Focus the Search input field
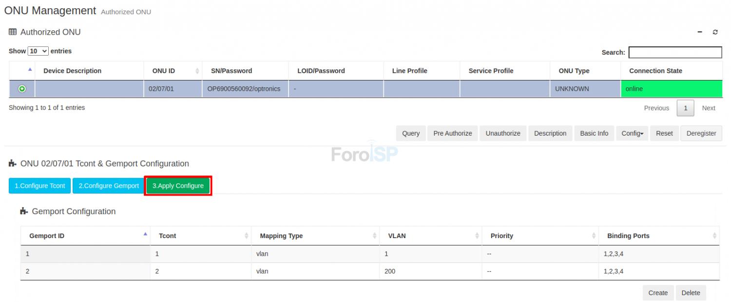731x302 pixels. pyautogui.click(x=675, y=52)
